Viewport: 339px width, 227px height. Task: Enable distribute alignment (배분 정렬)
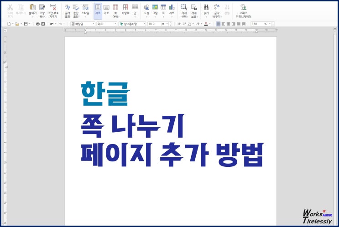pos(239,24)
